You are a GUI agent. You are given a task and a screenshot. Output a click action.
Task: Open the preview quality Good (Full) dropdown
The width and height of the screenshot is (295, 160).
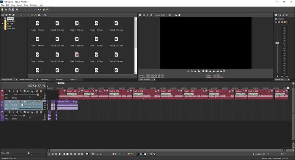[161, 15]
